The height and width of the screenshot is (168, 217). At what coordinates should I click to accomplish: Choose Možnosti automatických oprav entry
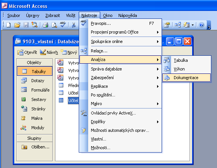click(121, 130)
